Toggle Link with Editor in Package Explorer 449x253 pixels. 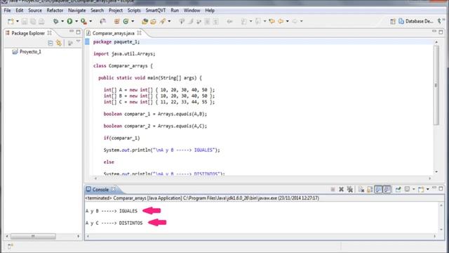[59, 43]
